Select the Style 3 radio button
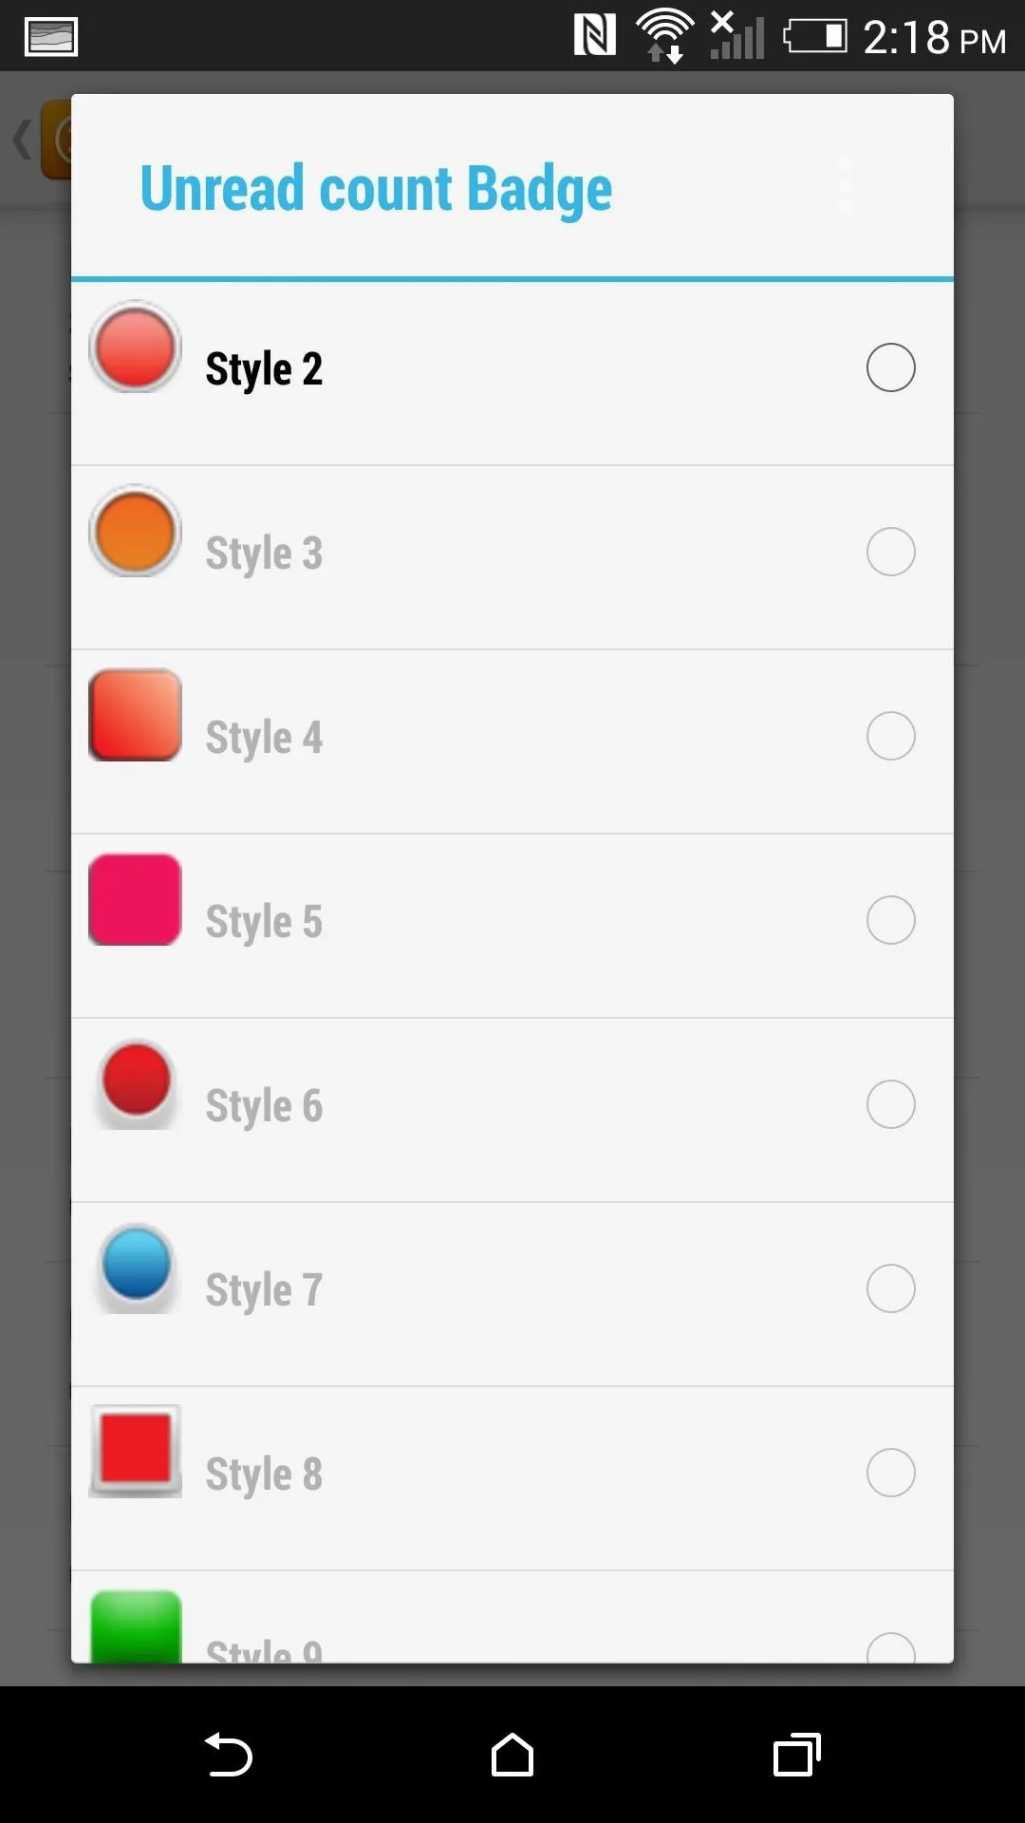Image resolution: width=1025 pixels, height=1823 pixels. pyautogui.click(x=890, y=552)
